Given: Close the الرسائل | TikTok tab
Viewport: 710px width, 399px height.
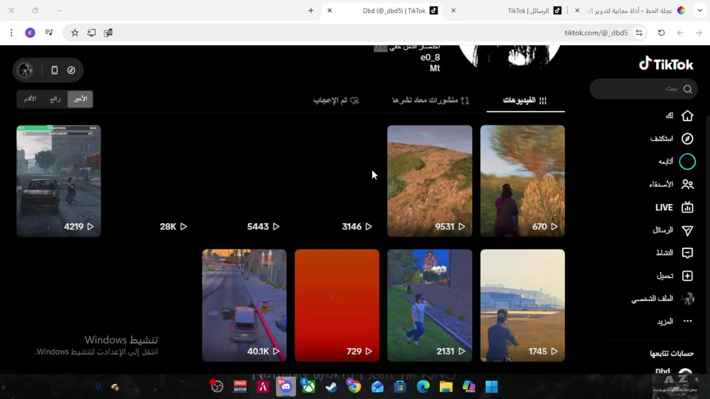Looking at the screenshot, I should pyautogui.click(x=453, y=11).
